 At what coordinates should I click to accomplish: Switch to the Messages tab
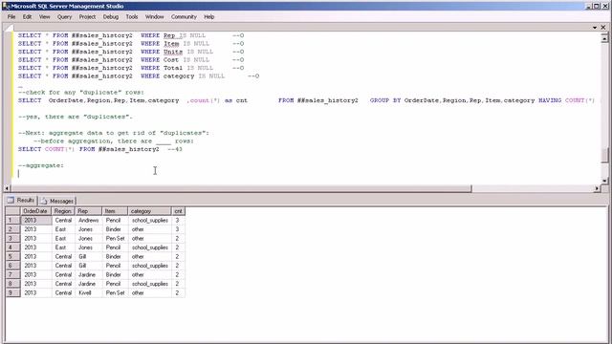tap(57, 201)
